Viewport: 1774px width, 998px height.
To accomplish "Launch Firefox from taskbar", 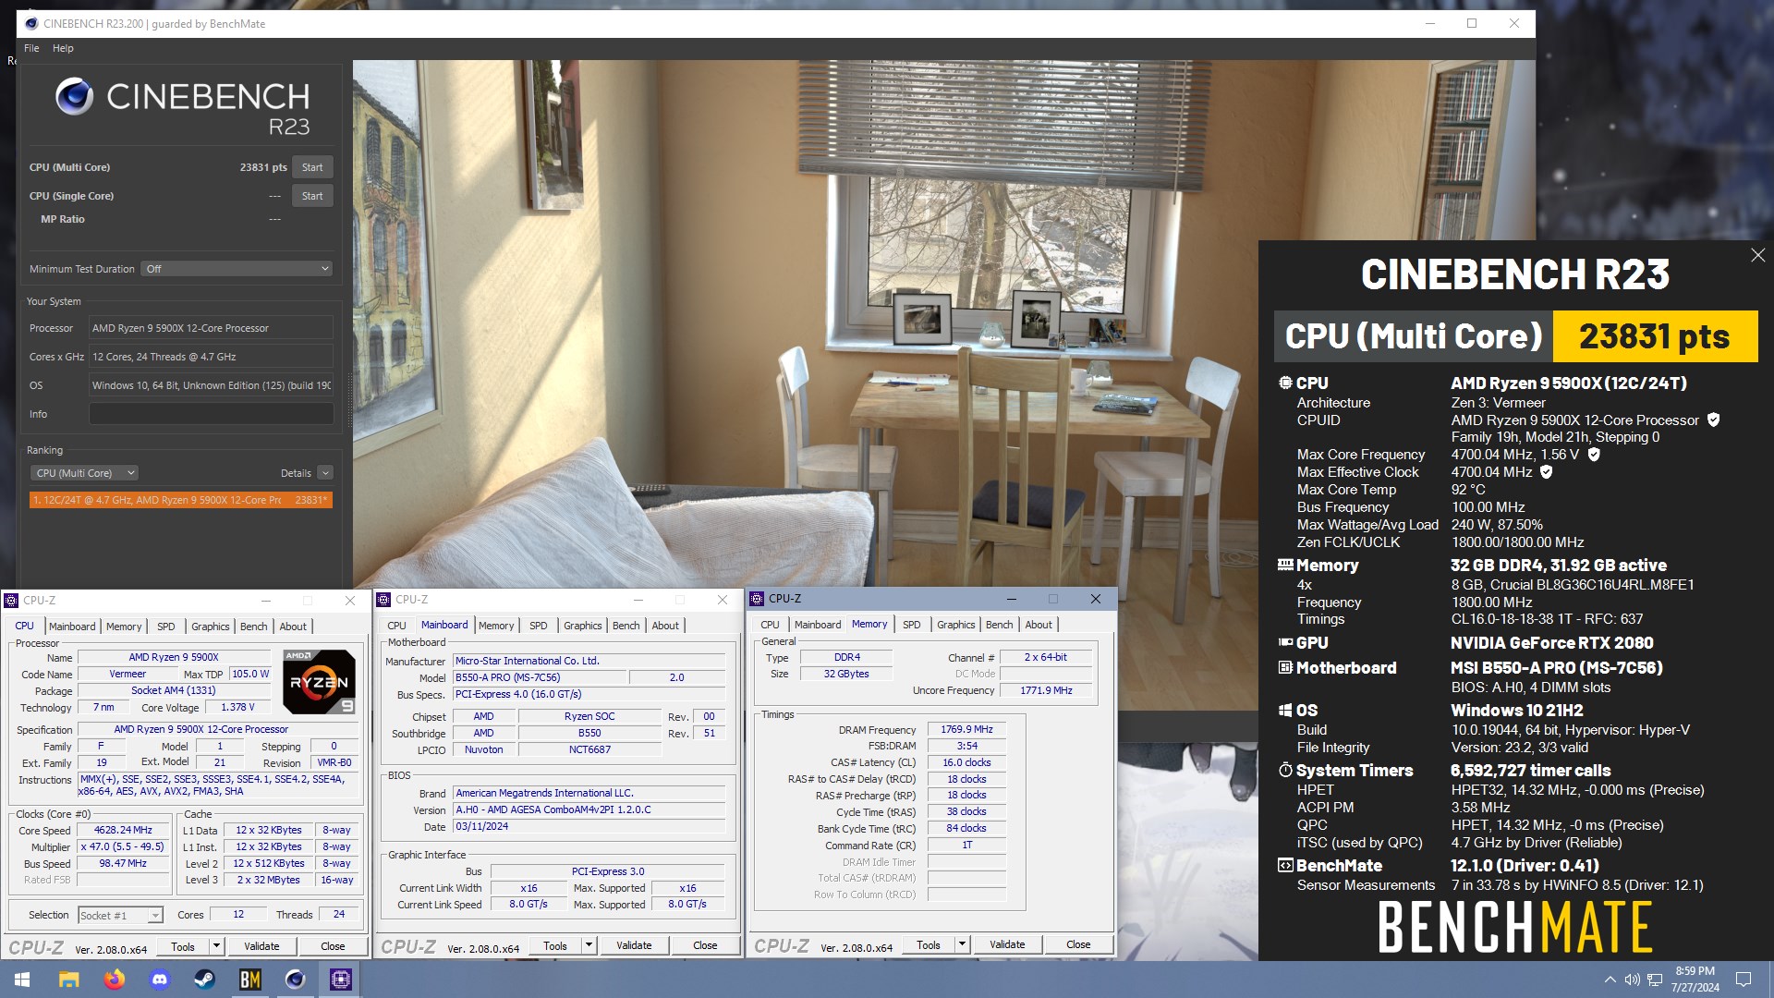I will coord(114,980).
